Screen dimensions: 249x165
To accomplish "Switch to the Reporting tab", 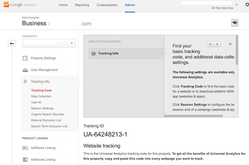I will click(82, 5).
